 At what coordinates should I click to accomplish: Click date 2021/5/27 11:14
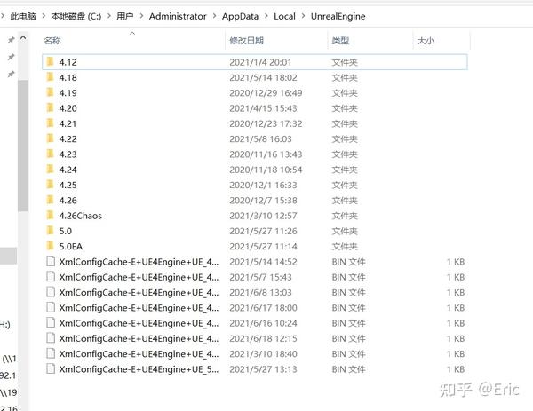pyautogui.click(x=263, y=246)
